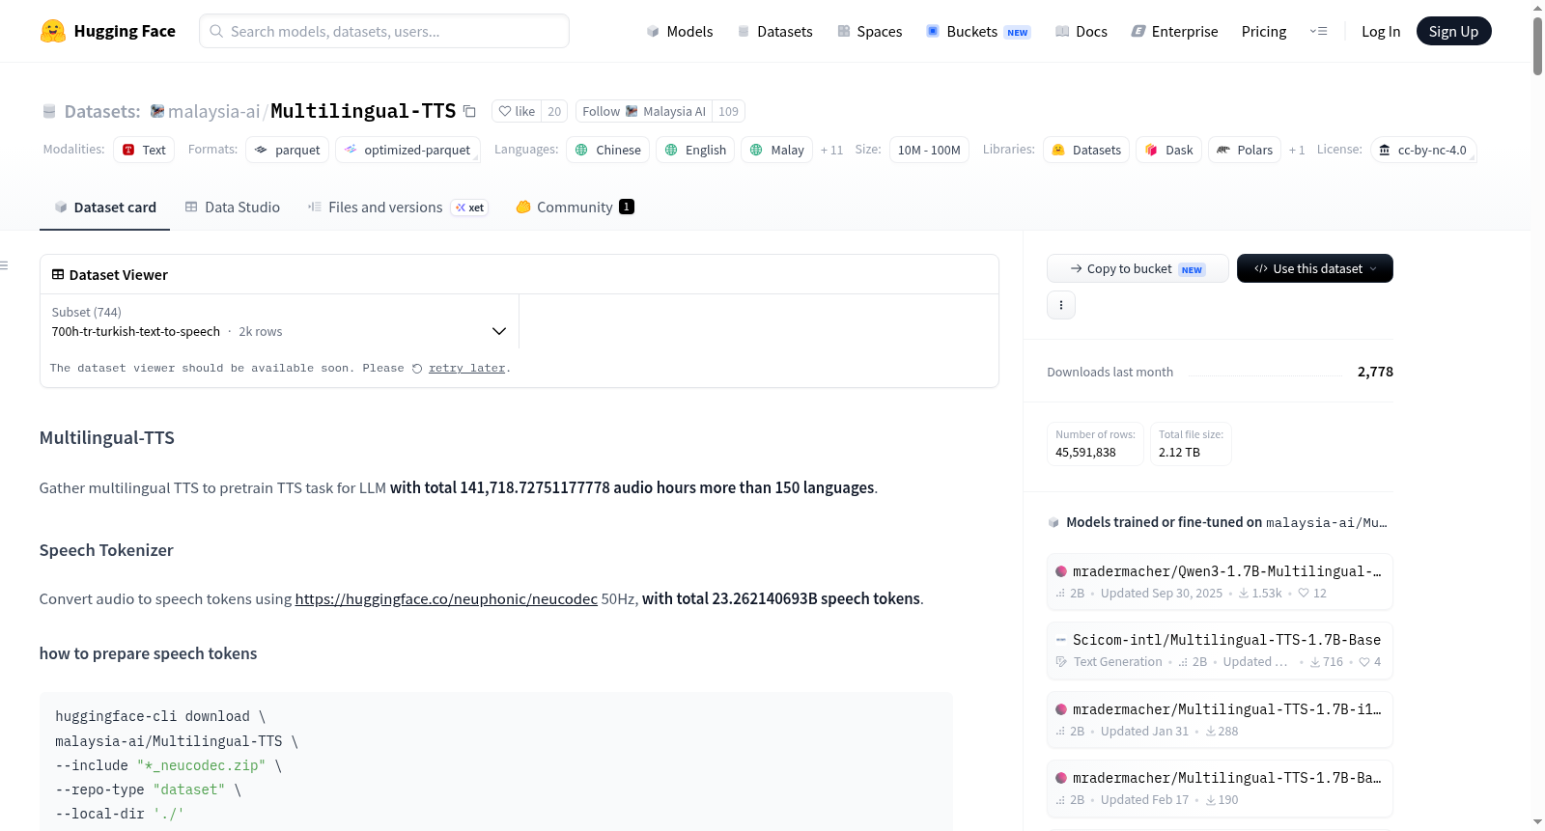Click the Chinese language tag
Screen dimensions: 1545x831
click(x=608, y=150)
